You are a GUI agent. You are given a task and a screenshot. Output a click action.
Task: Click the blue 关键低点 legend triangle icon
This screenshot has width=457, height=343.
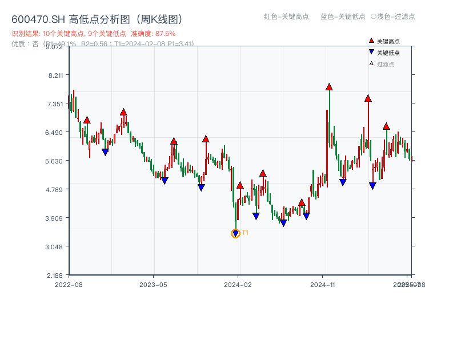tap(371, 51)
